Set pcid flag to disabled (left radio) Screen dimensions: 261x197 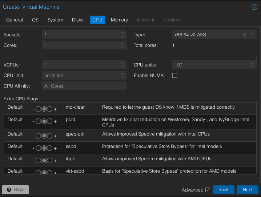[38, 121]
